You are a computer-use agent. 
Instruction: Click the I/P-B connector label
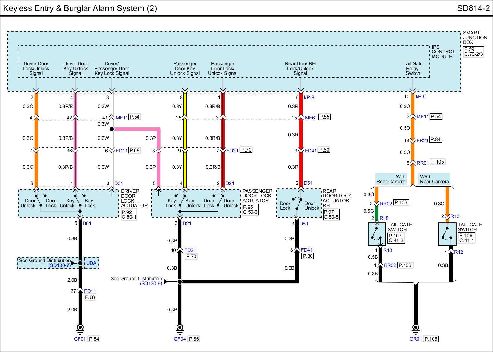point(309,97)
